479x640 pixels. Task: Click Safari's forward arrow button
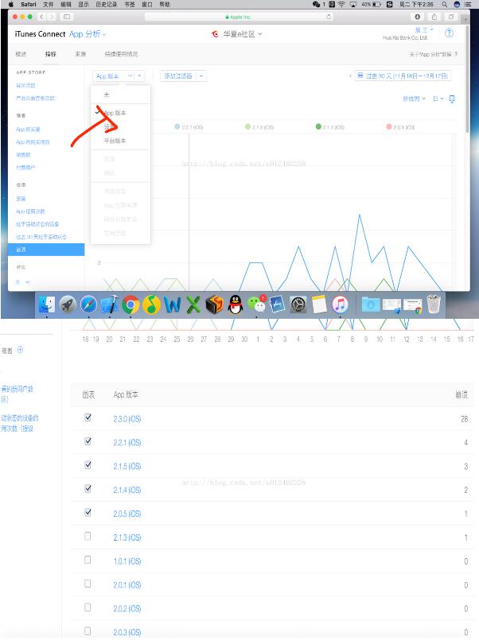click(x=52, y=17)
